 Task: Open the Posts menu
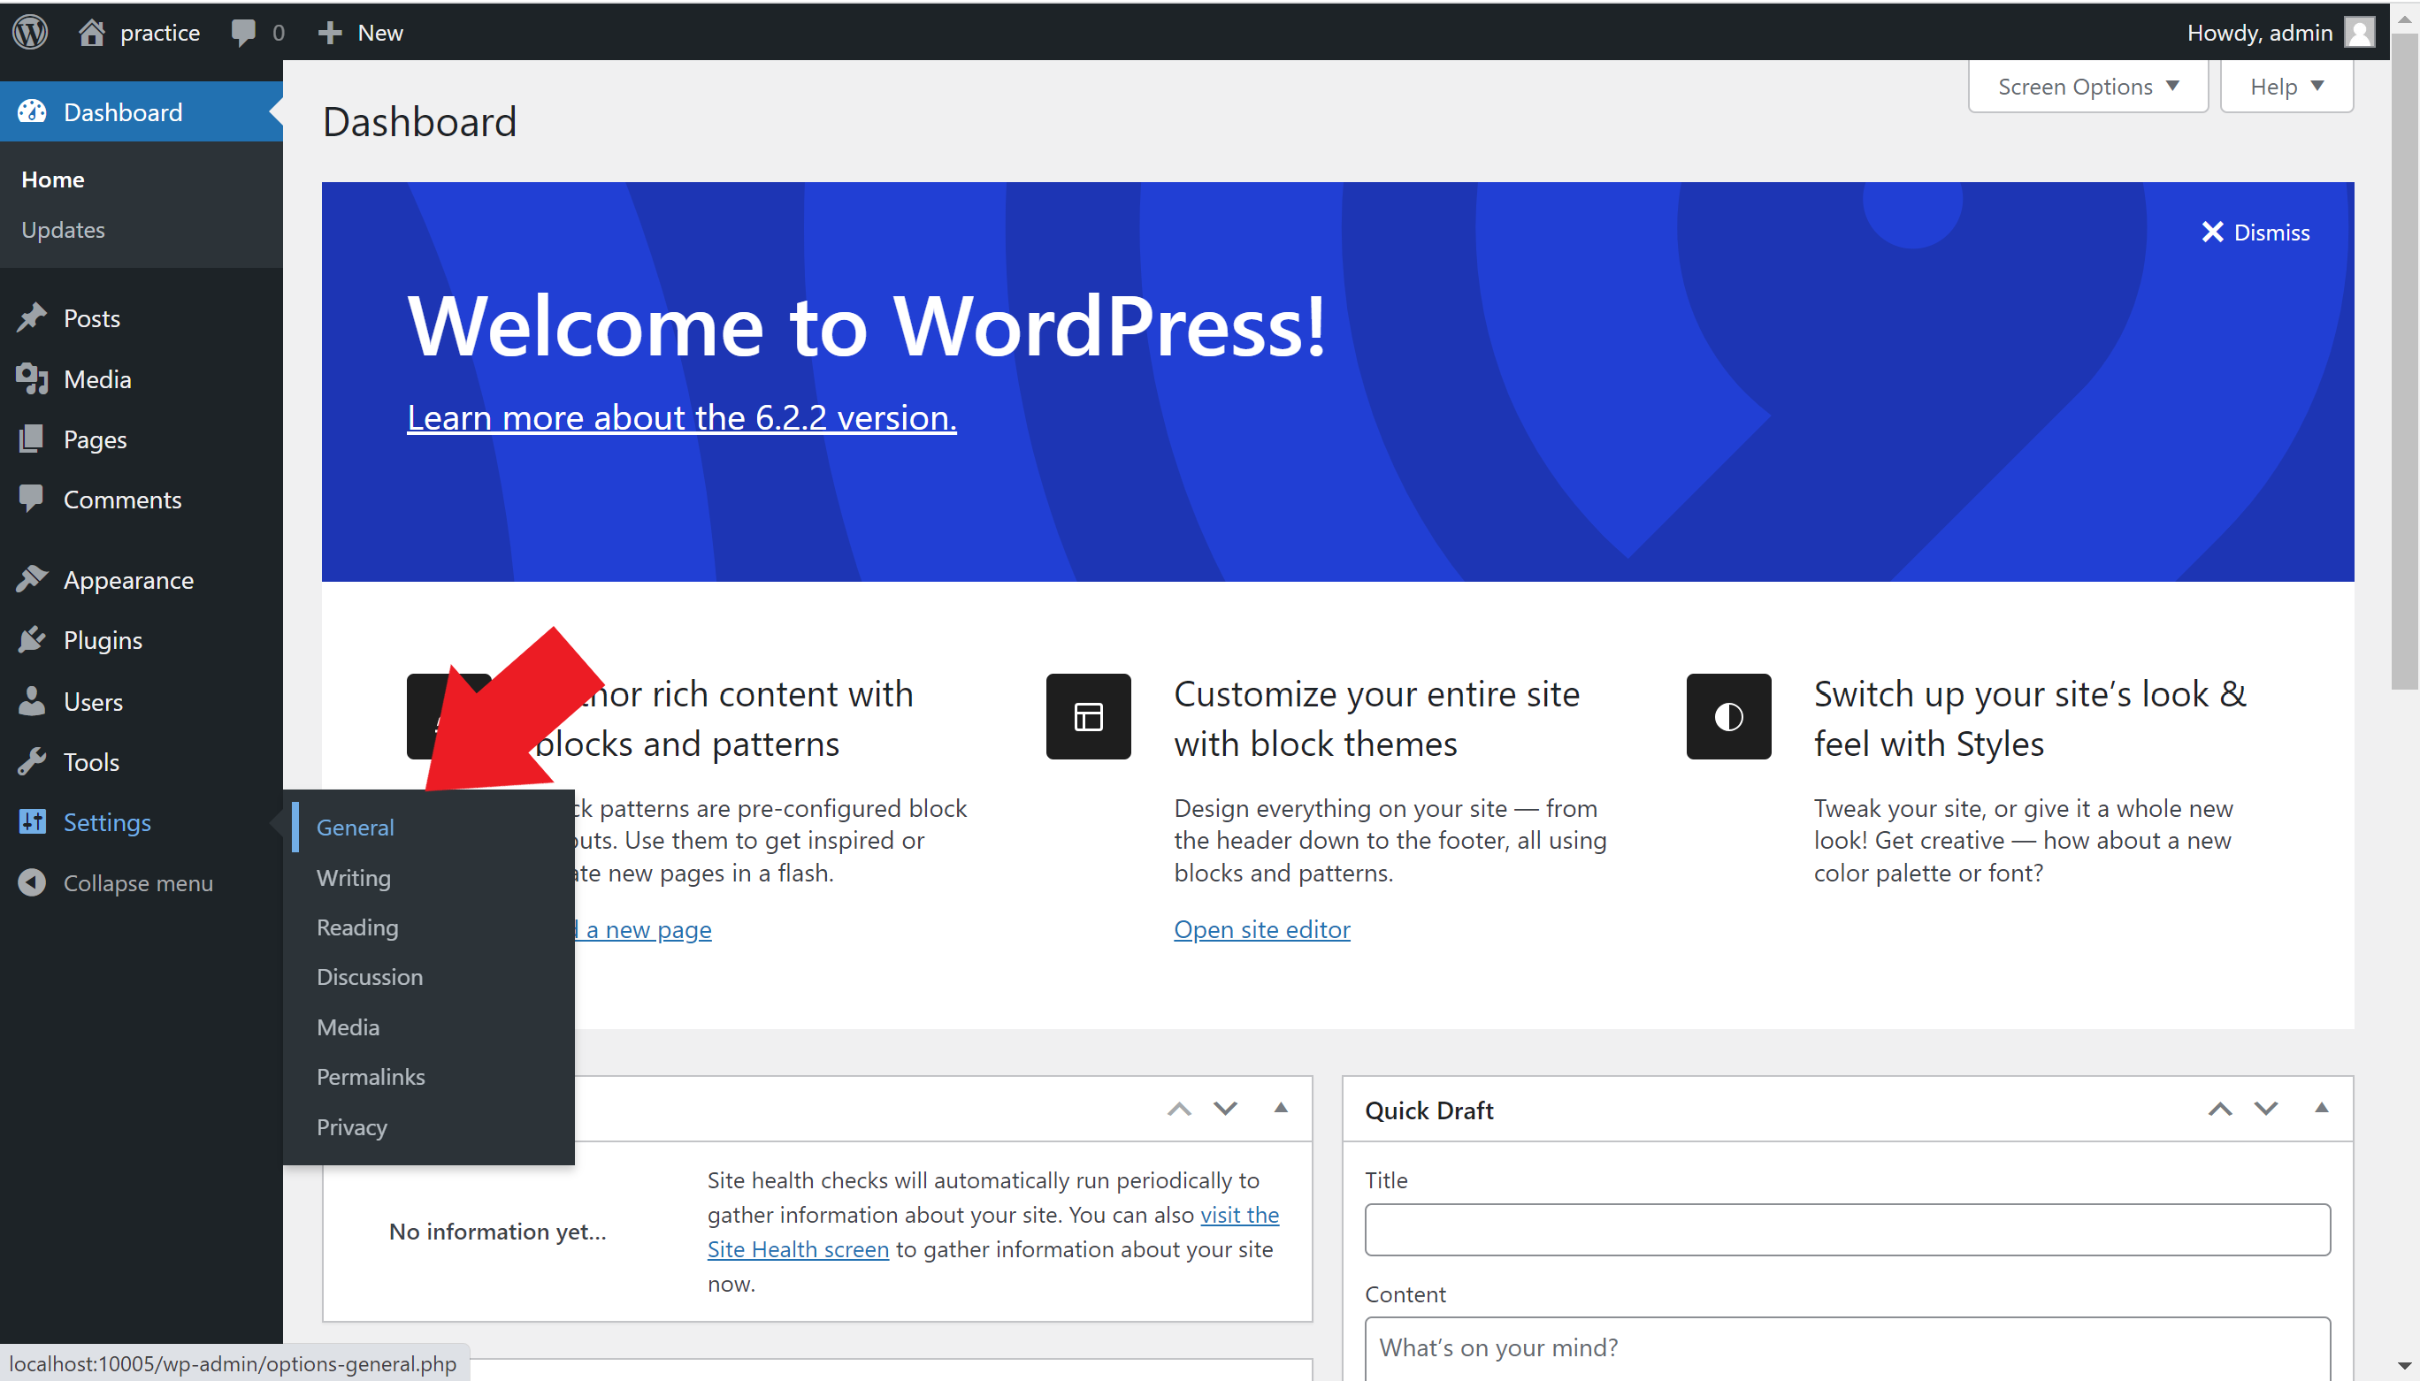point(92,317)
